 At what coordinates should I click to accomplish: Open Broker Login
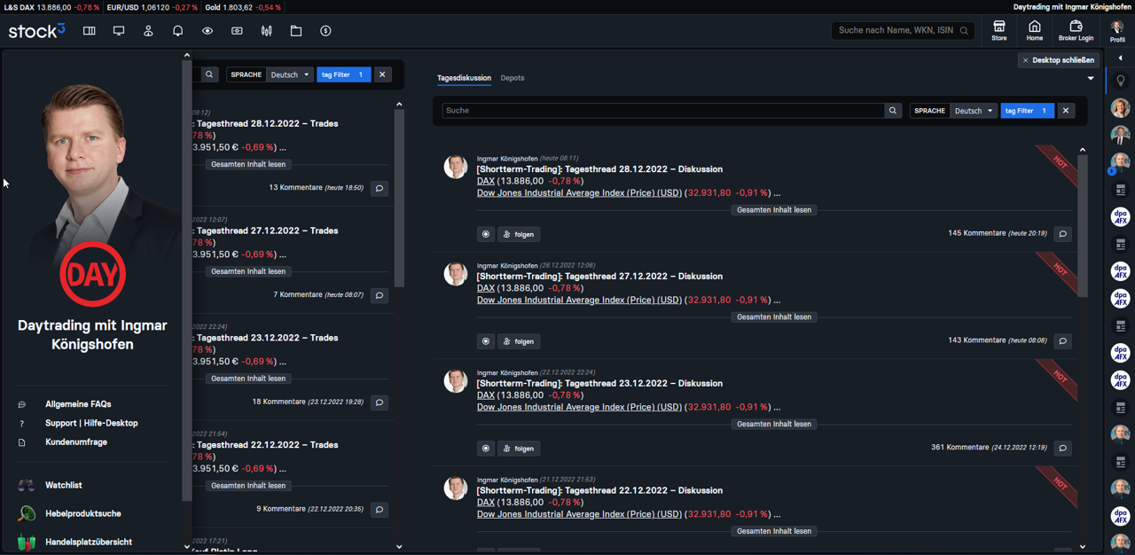(x=1076, y=31)
